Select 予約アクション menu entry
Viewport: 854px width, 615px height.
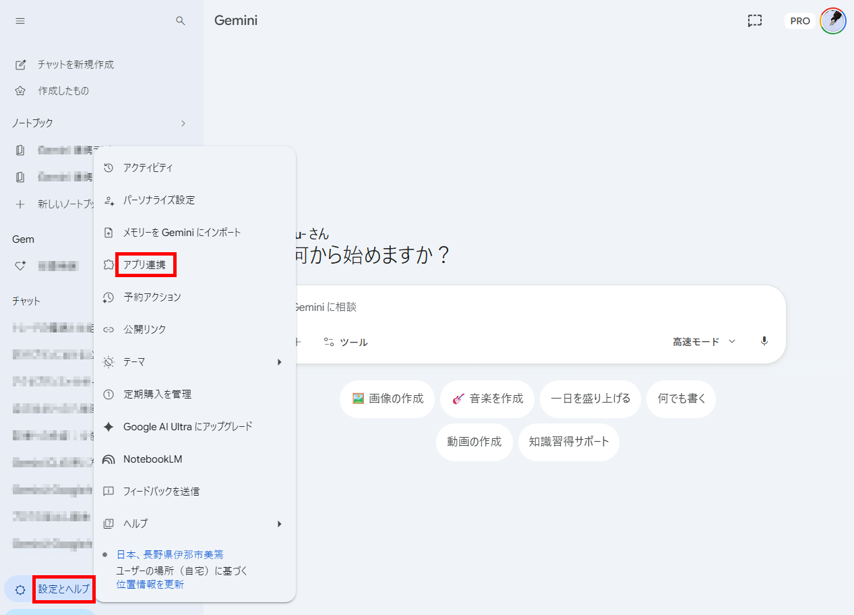pos(195,297)
